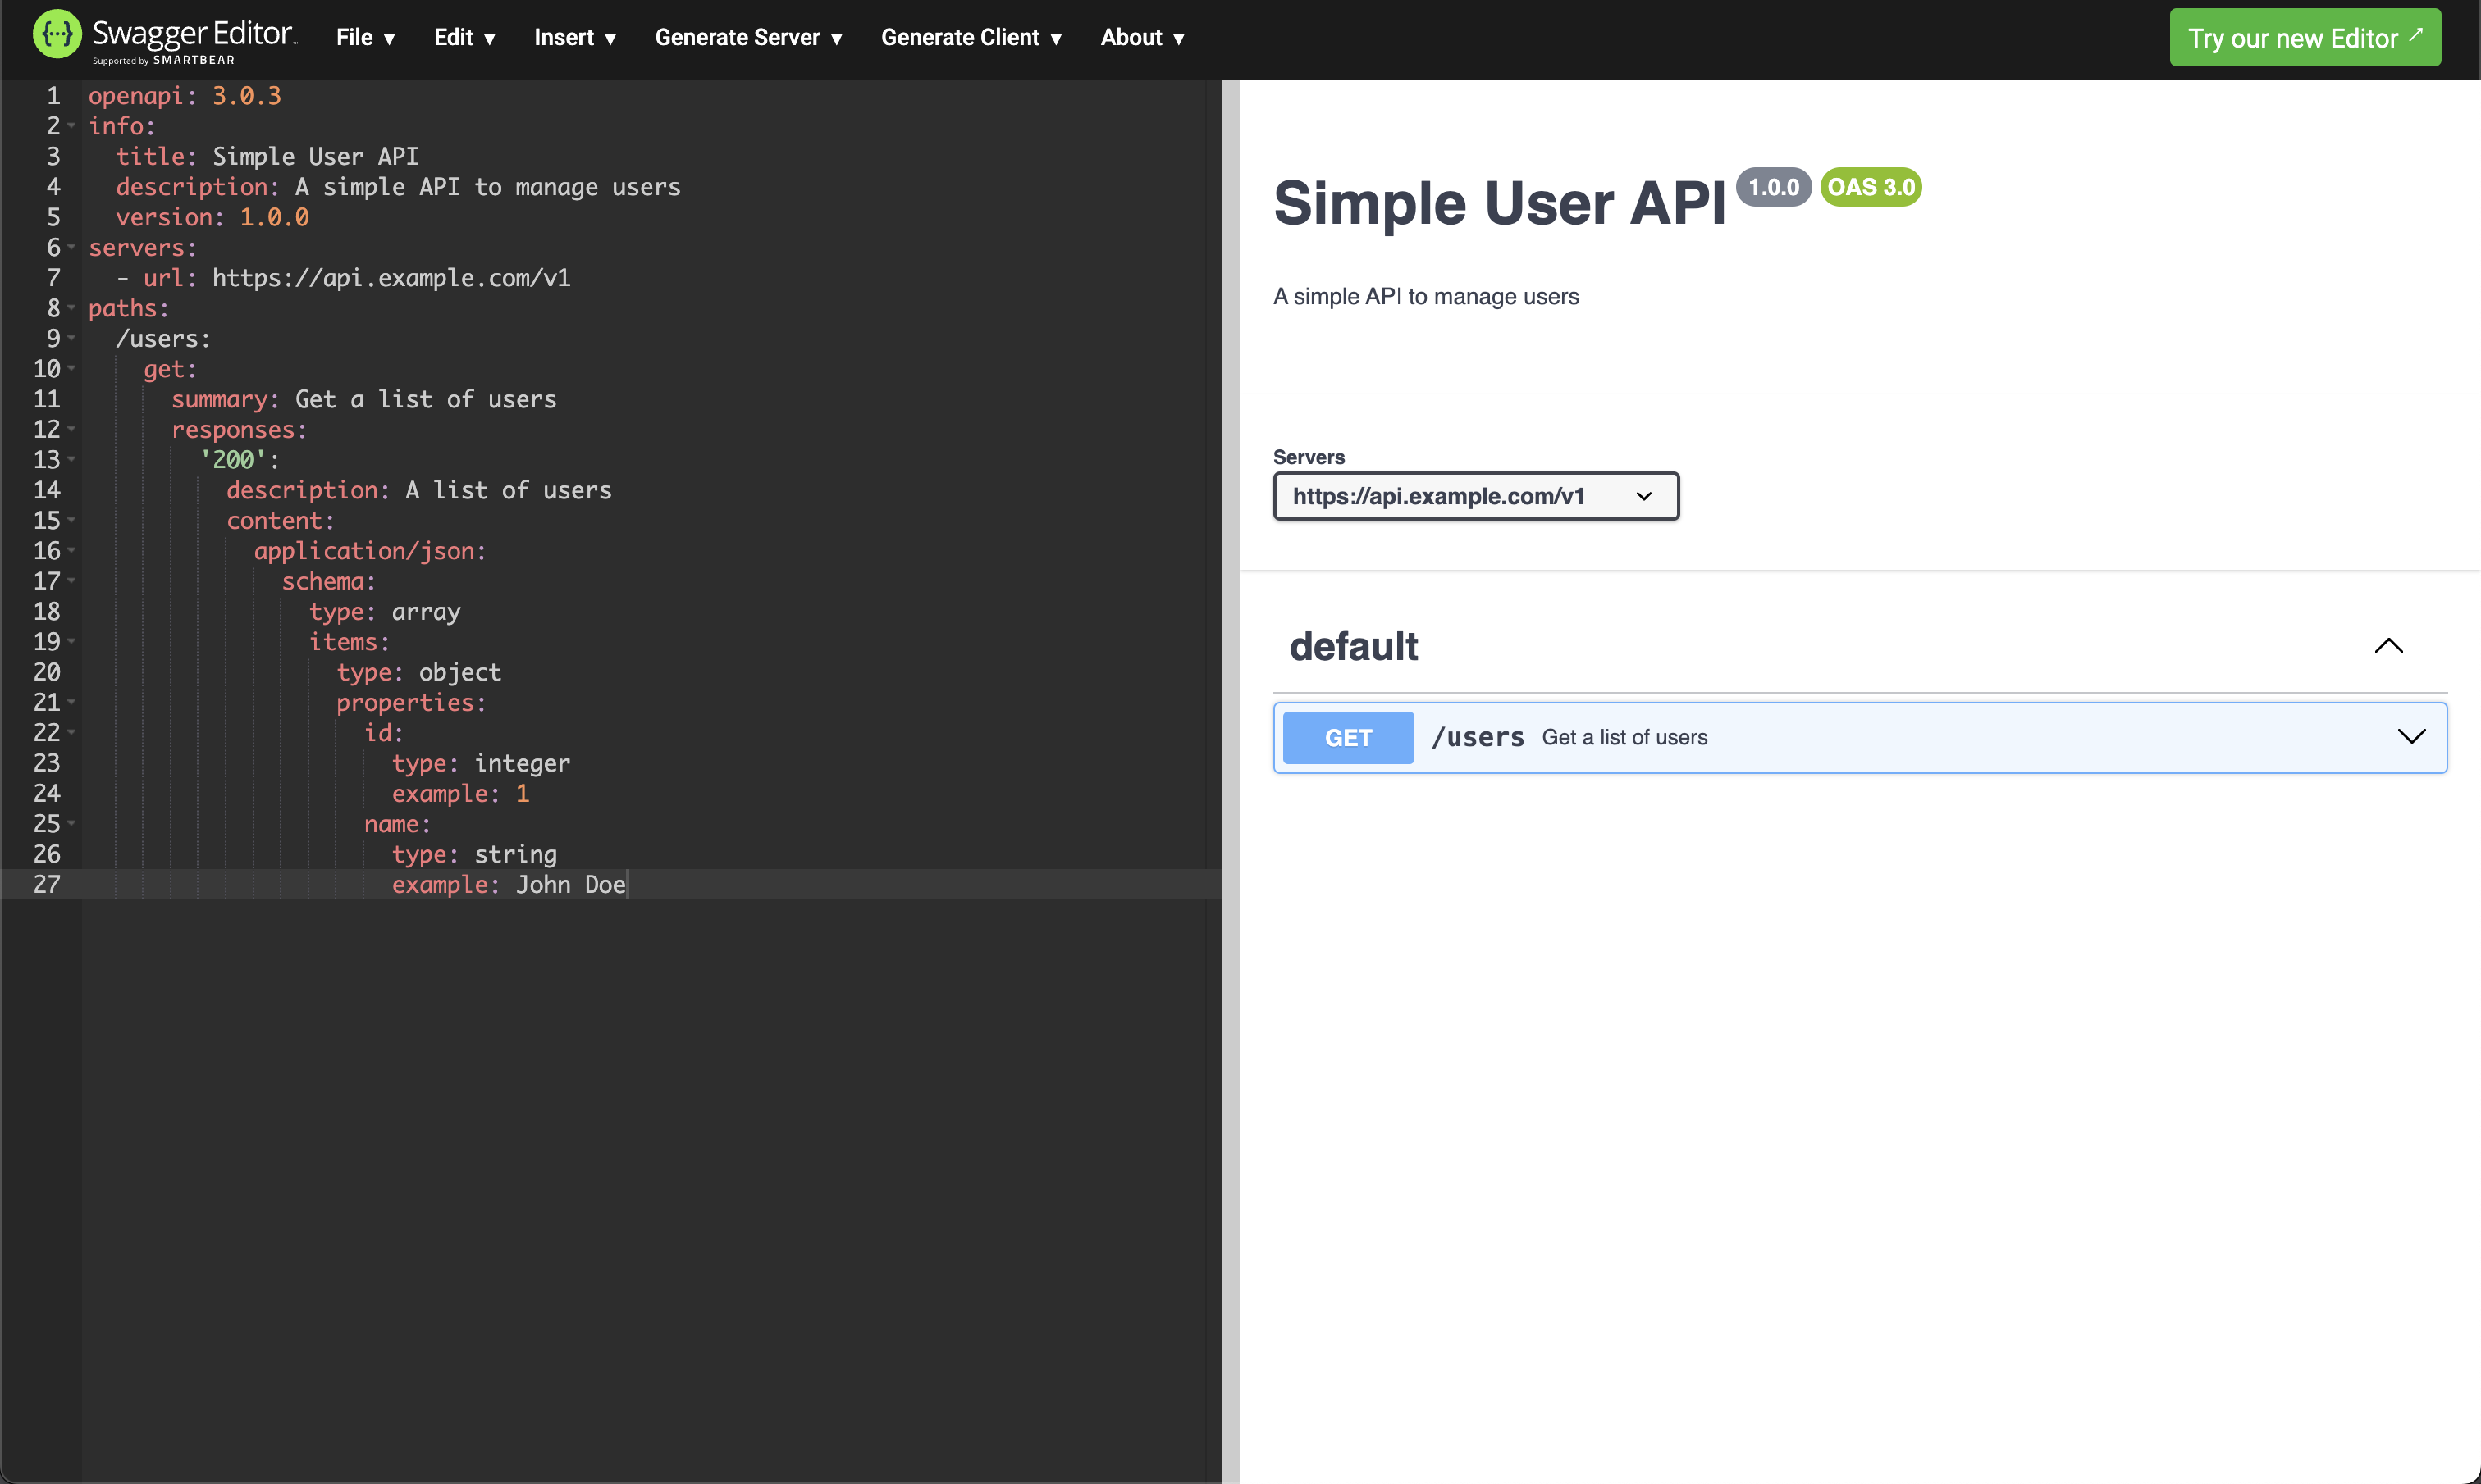Fold the responses block at line 12

(x=72, y=429)
